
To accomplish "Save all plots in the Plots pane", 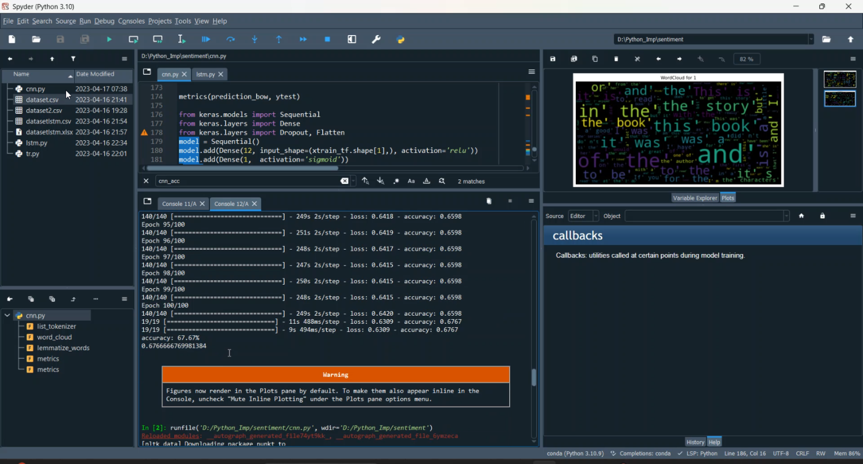I will (x=574, y=59).
